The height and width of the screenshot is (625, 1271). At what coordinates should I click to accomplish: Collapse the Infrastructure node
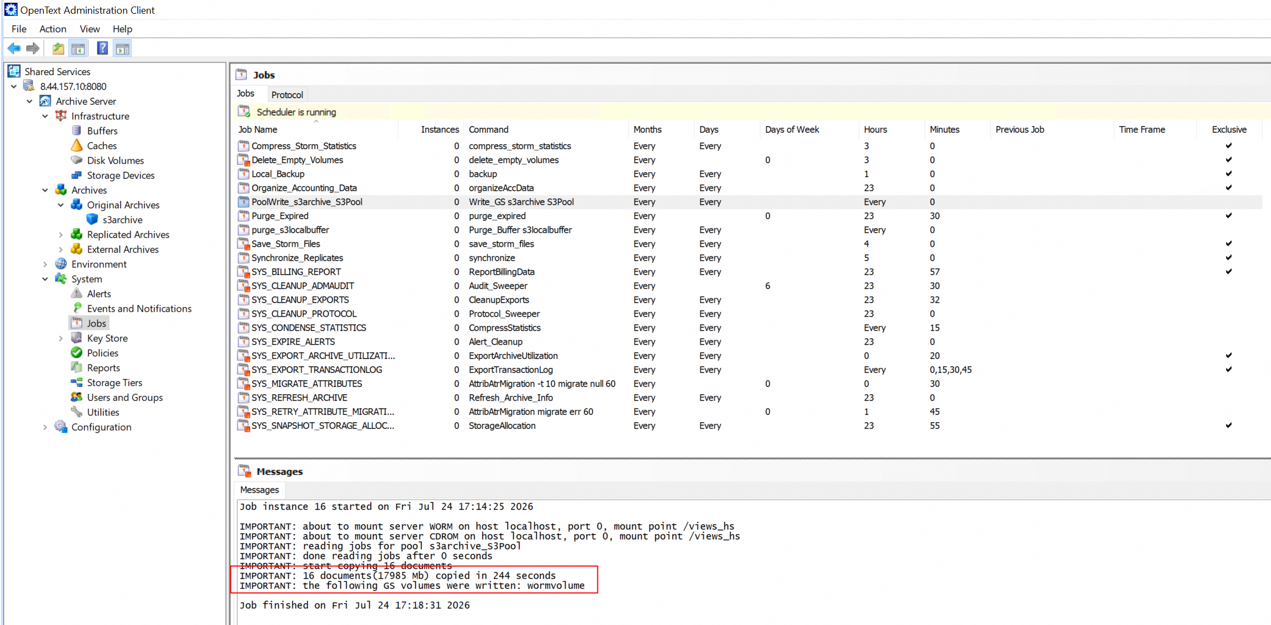click(x=45, y=116)
